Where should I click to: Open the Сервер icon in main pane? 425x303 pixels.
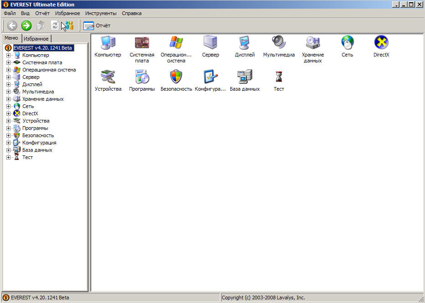tap(210, 42)
